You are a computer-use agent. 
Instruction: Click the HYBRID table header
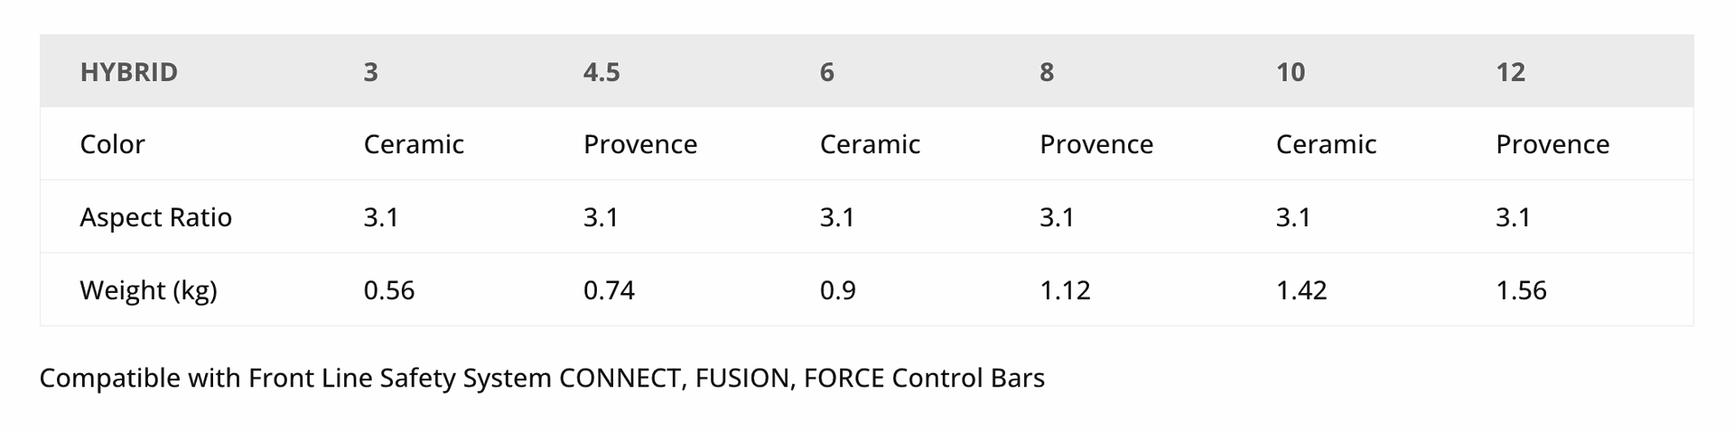coord(128,72)
